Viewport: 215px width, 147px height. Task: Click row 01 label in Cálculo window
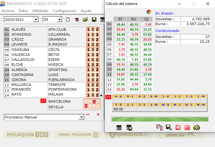pyautogui.click(x=109, y=24)
